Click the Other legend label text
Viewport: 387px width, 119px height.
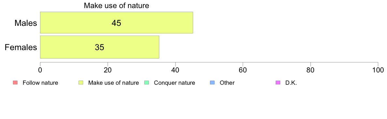(x=227, y=83)
